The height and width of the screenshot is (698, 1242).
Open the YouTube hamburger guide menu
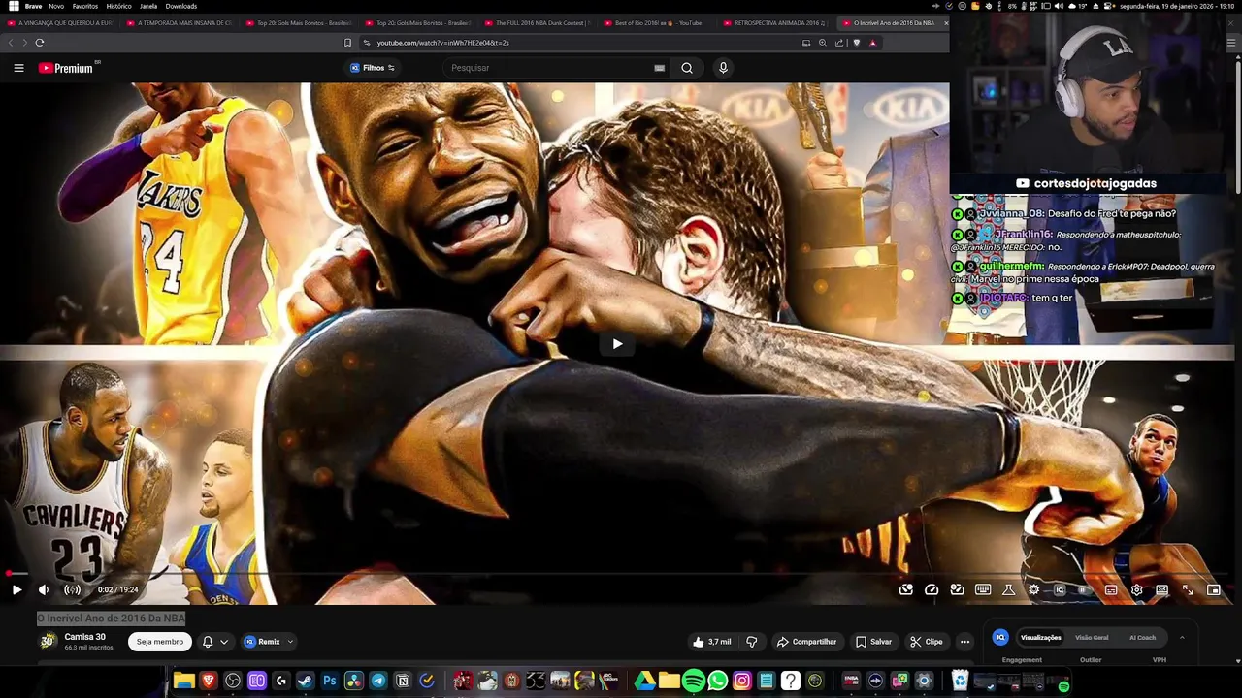click(x=18, y=68)
